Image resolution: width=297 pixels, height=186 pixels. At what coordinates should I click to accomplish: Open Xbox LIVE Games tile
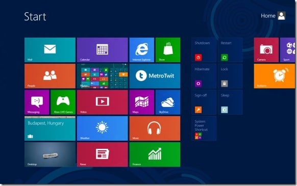pyautogui.click(x=63, y=102)
